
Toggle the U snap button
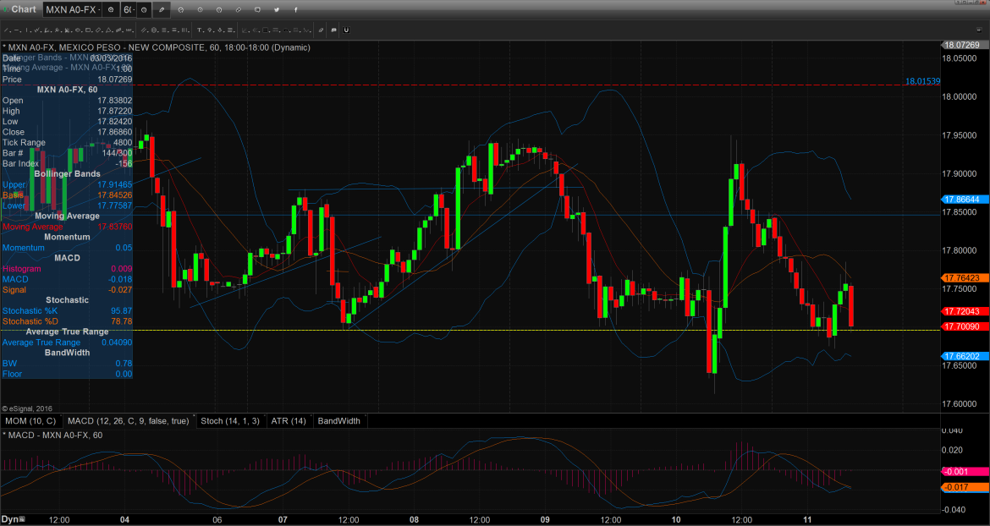point(346,30)
